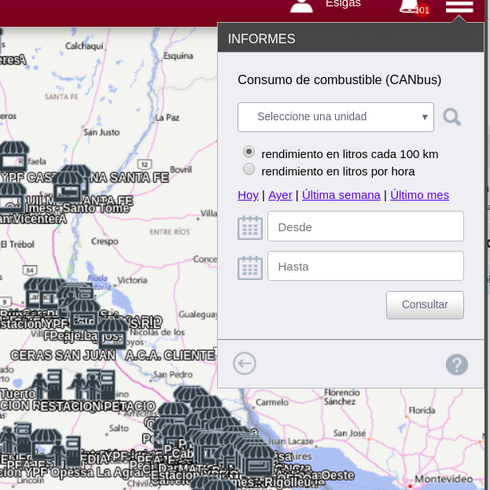Click the user profile icon
Image resolution: width=490 pixels, height=490 pixels.
pos(301,6)
